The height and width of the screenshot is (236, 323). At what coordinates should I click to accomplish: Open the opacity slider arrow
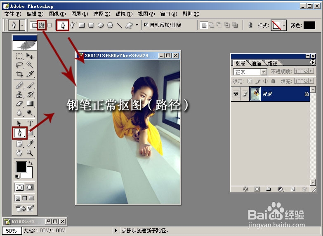click(x=311, y=71)
